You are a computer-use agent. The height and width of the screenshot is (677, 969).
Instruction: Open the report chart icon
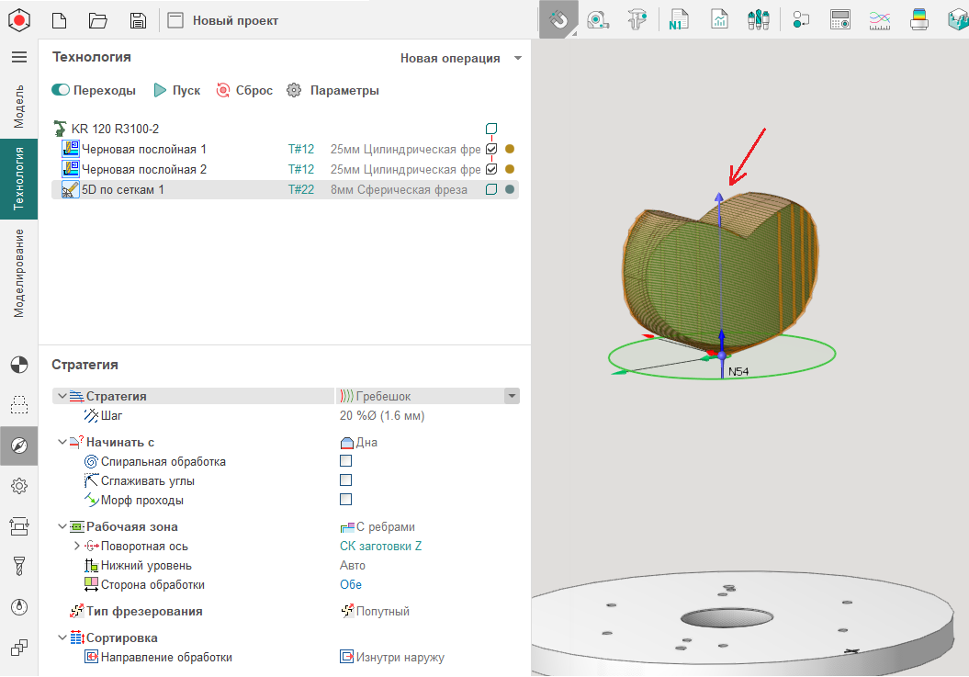point(719,19)
